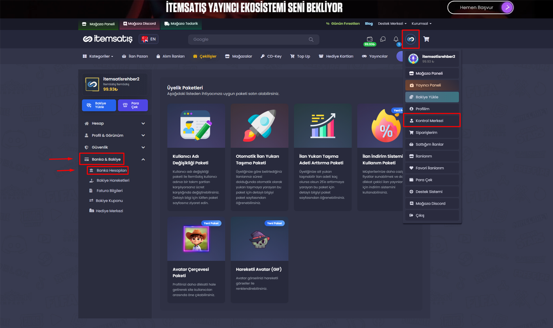Open the profile avatar menu icon
Image resolution: width=553 pixels, height=328 pixels.
pos(410,39)
